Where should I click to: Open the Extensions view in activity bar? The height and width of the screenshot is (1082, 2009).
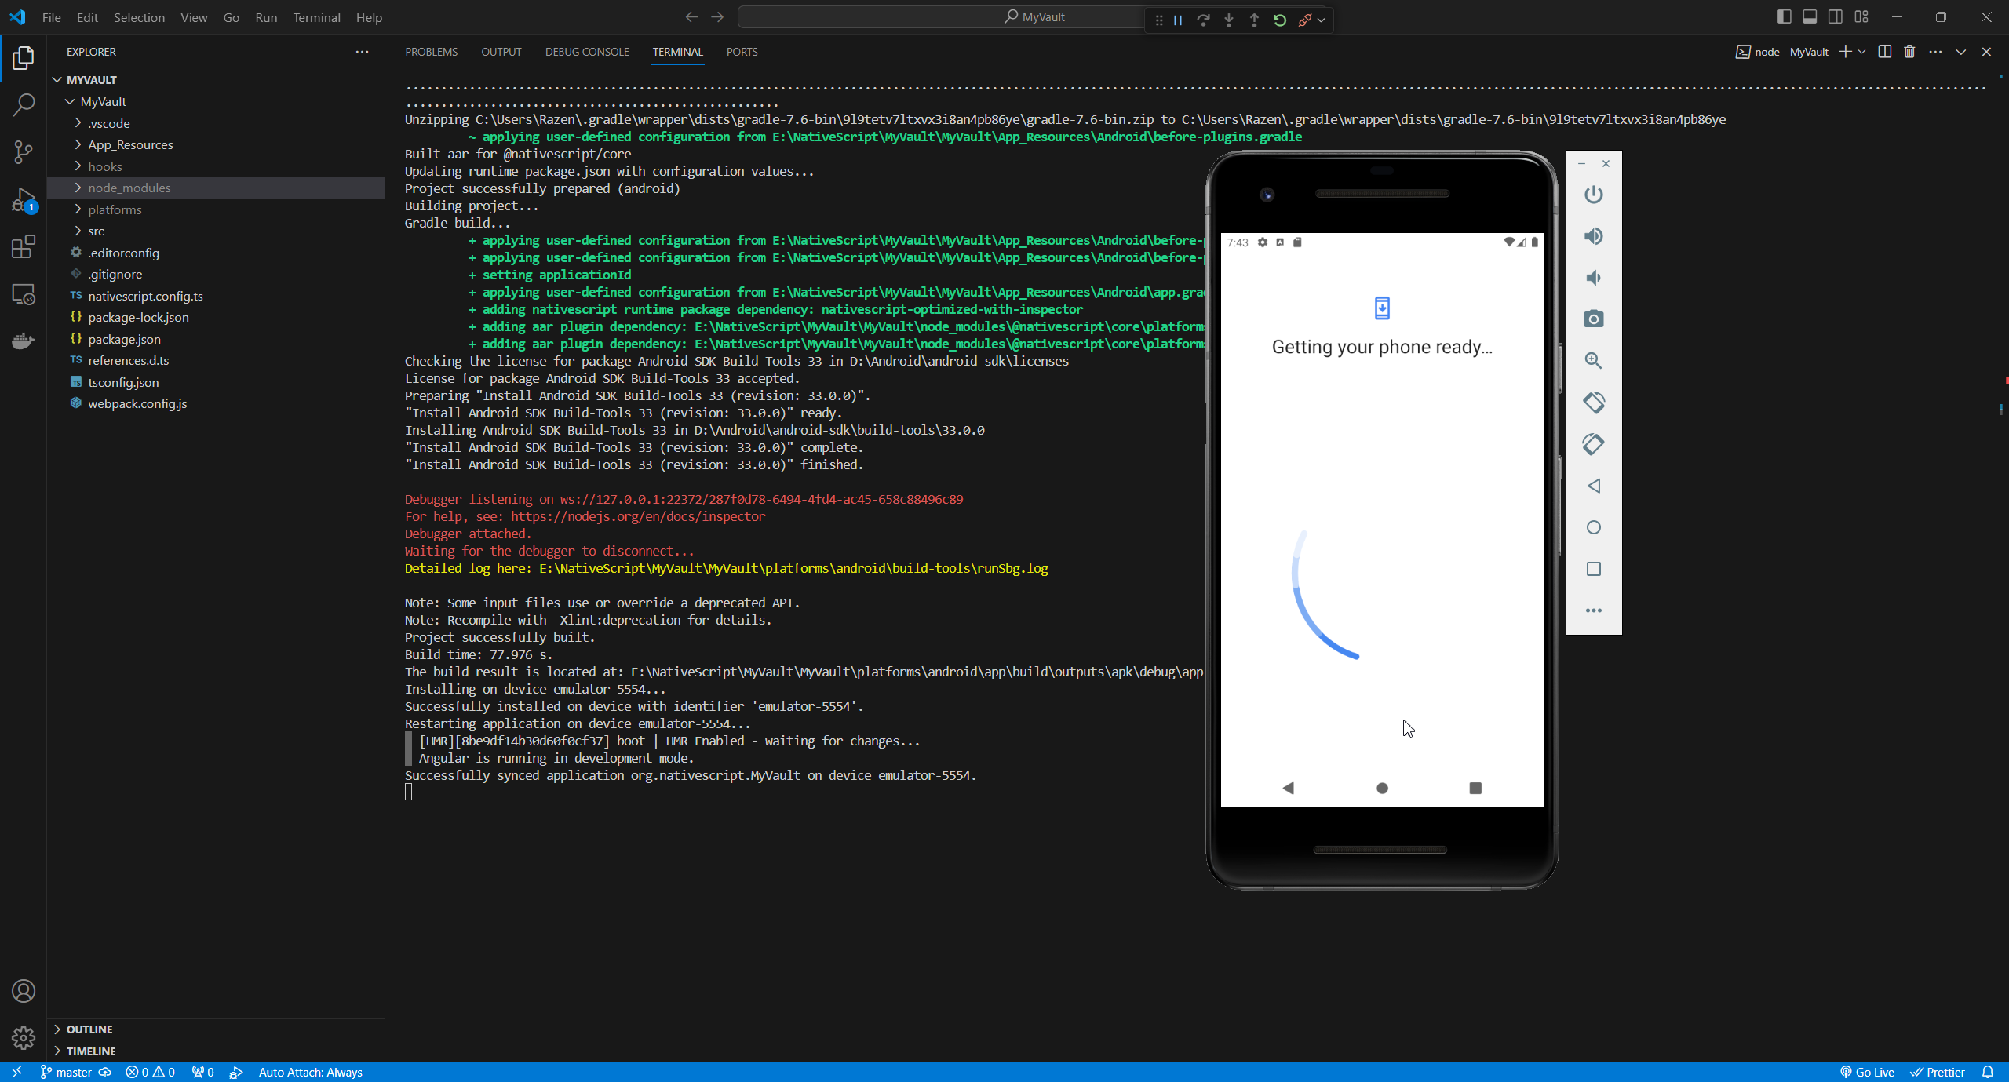tap(24, 246)
